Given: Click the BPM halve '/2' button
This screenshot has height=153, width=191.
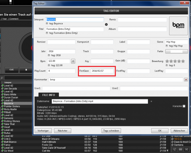Looking at the screenshot, I should (x=73, y=61).
